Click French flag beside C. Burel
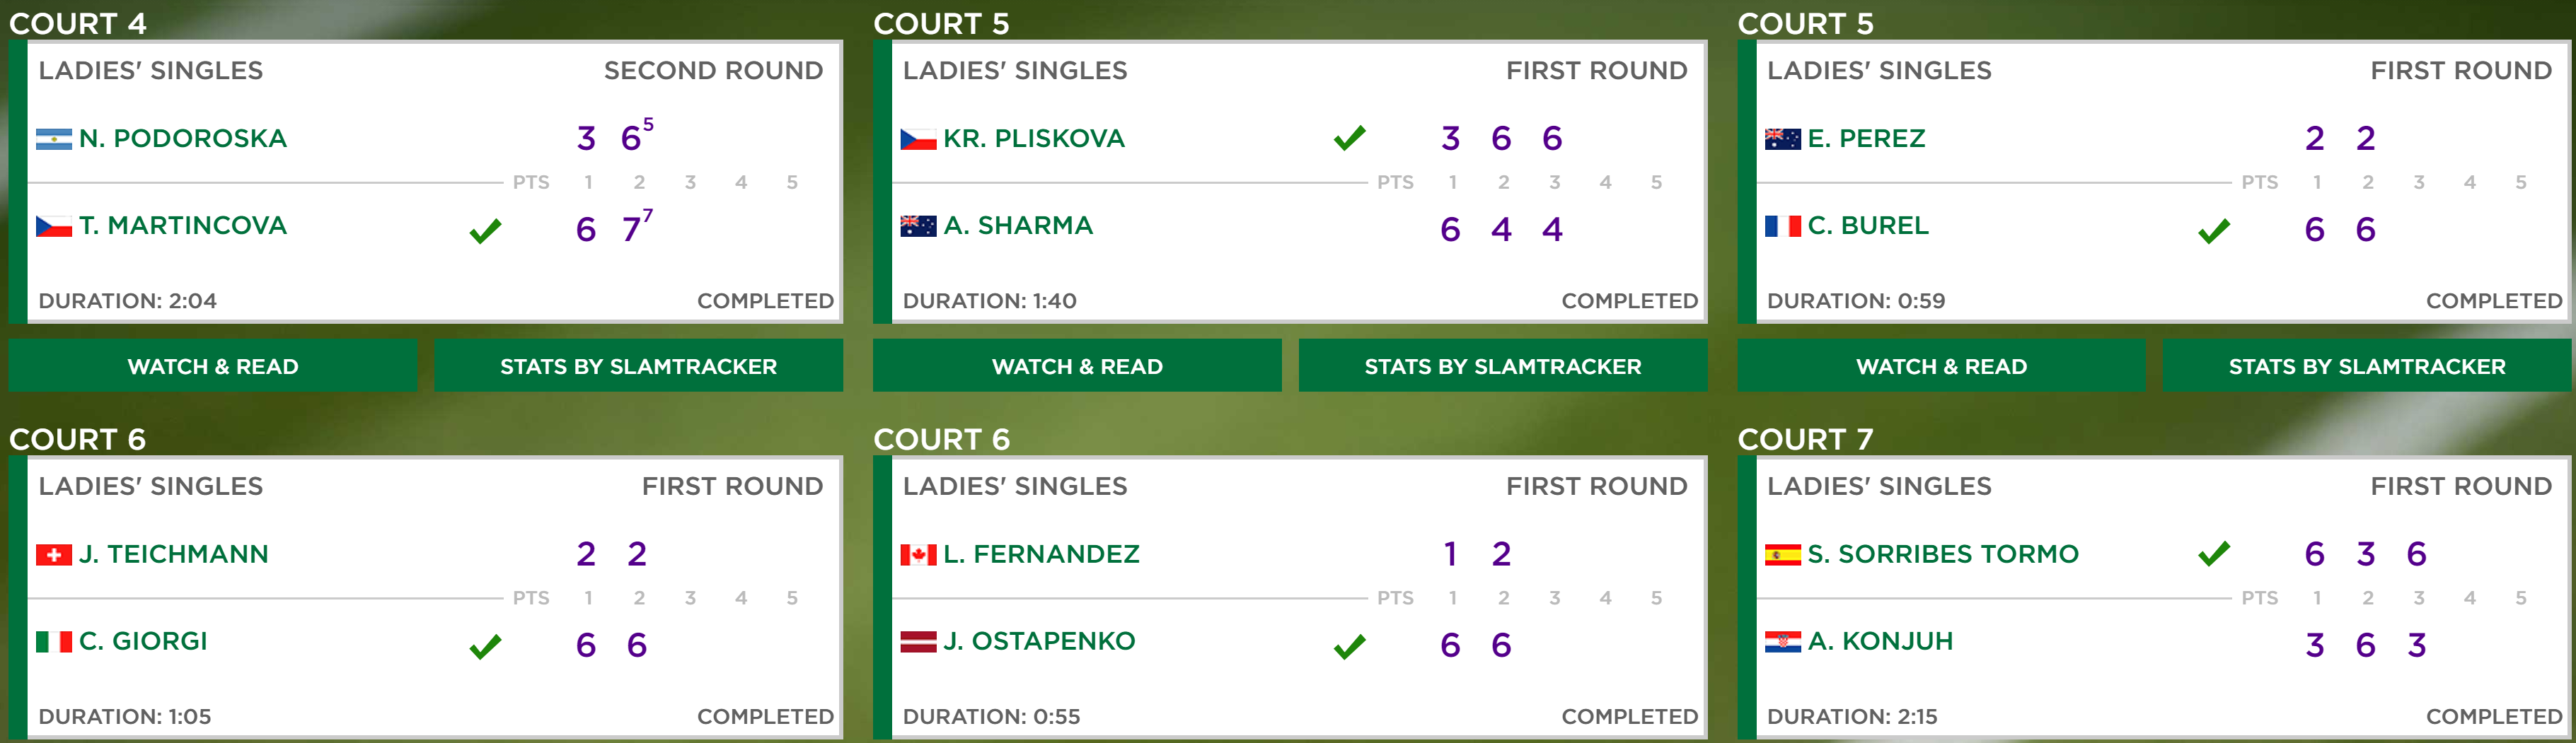This screenshot has height=743, width=2576. click(x=1783, y=226)
